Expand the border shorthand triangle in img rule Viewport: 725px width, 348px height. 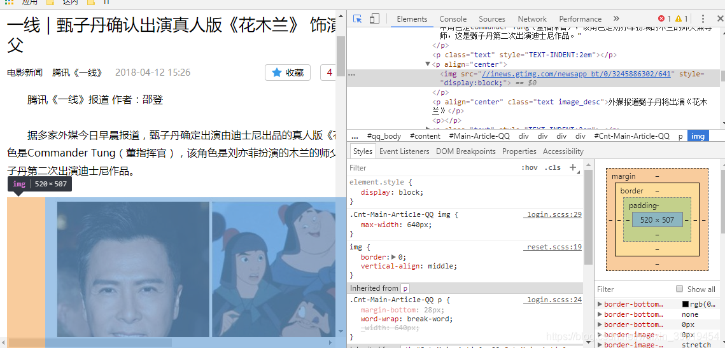393,257
